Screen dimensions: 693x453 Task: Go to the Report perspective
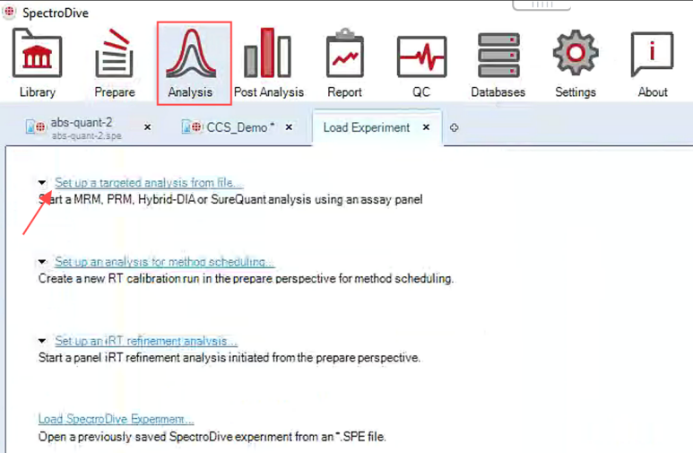pos(345,63)
